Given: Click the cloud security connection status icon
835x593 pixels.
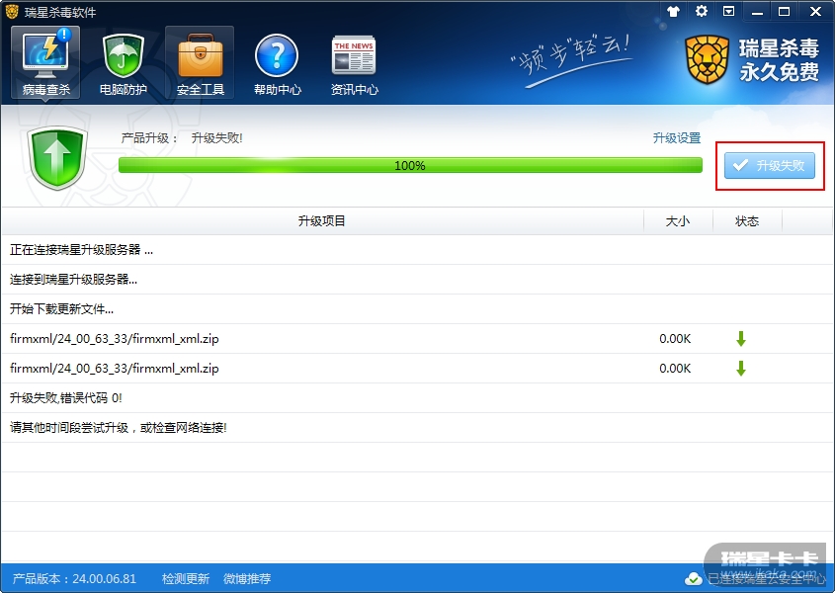Looking at the screenshot, I should 694,578.
